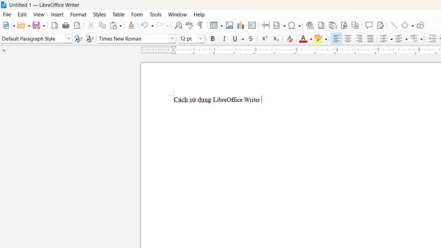Viewport: 441px width, 248px height.
Task: Click the Undo arrow icon
Action: point(145,25)
